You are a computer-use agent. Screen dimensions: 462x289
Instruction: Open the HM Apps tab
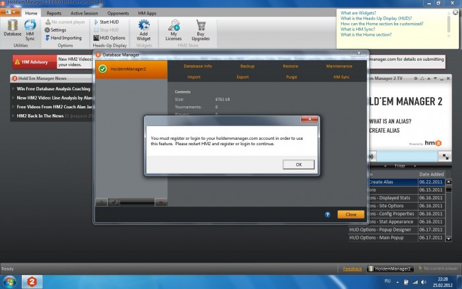147,13
